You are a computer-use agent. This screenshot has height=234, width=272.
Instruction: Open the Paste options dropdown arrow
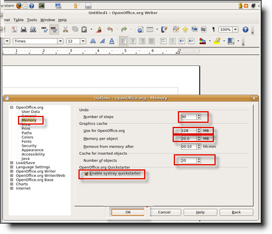click(x=91, y=30)
